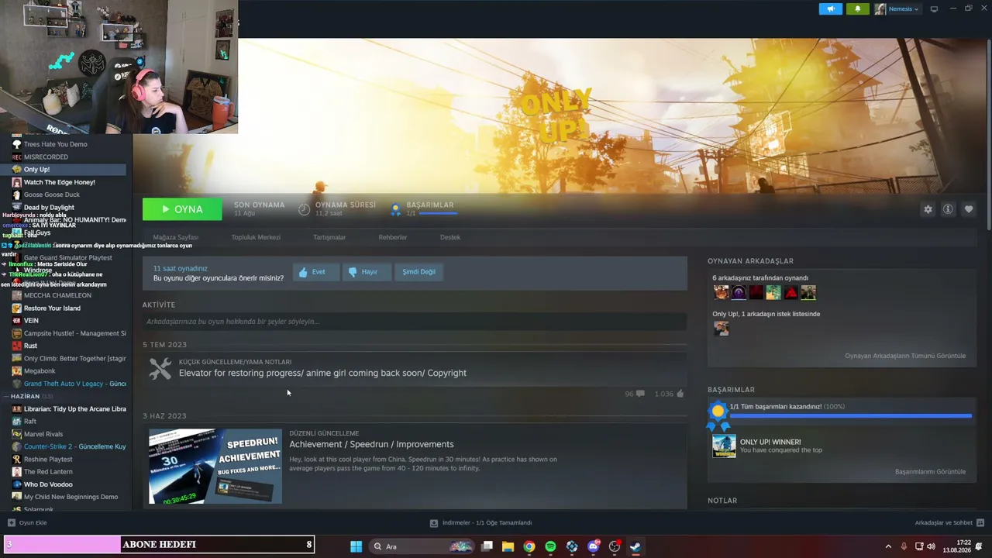Select Megabonk in the library list
Screen dimensions: 992x558
click(x=40, y=370)
